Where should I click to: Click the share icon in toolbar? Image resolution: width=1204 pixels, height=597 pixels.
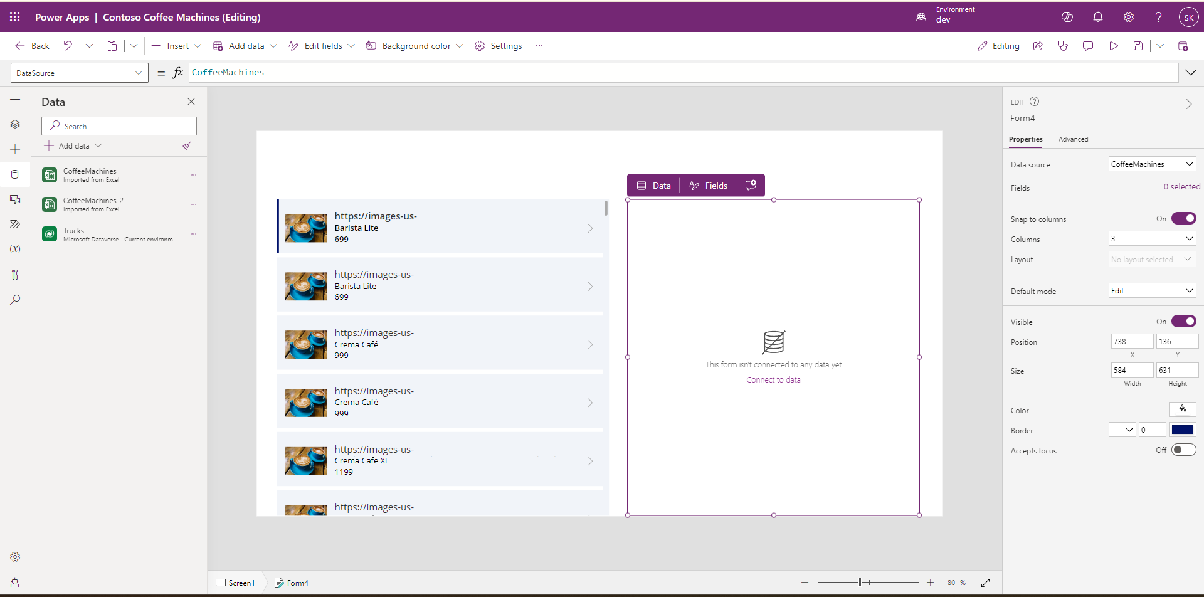point(1038,46)
